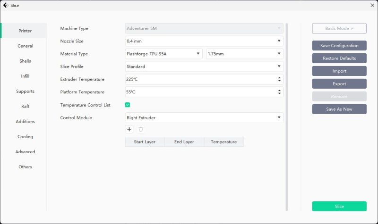Decrease the Extruder Temperature with down arrow

279,81
